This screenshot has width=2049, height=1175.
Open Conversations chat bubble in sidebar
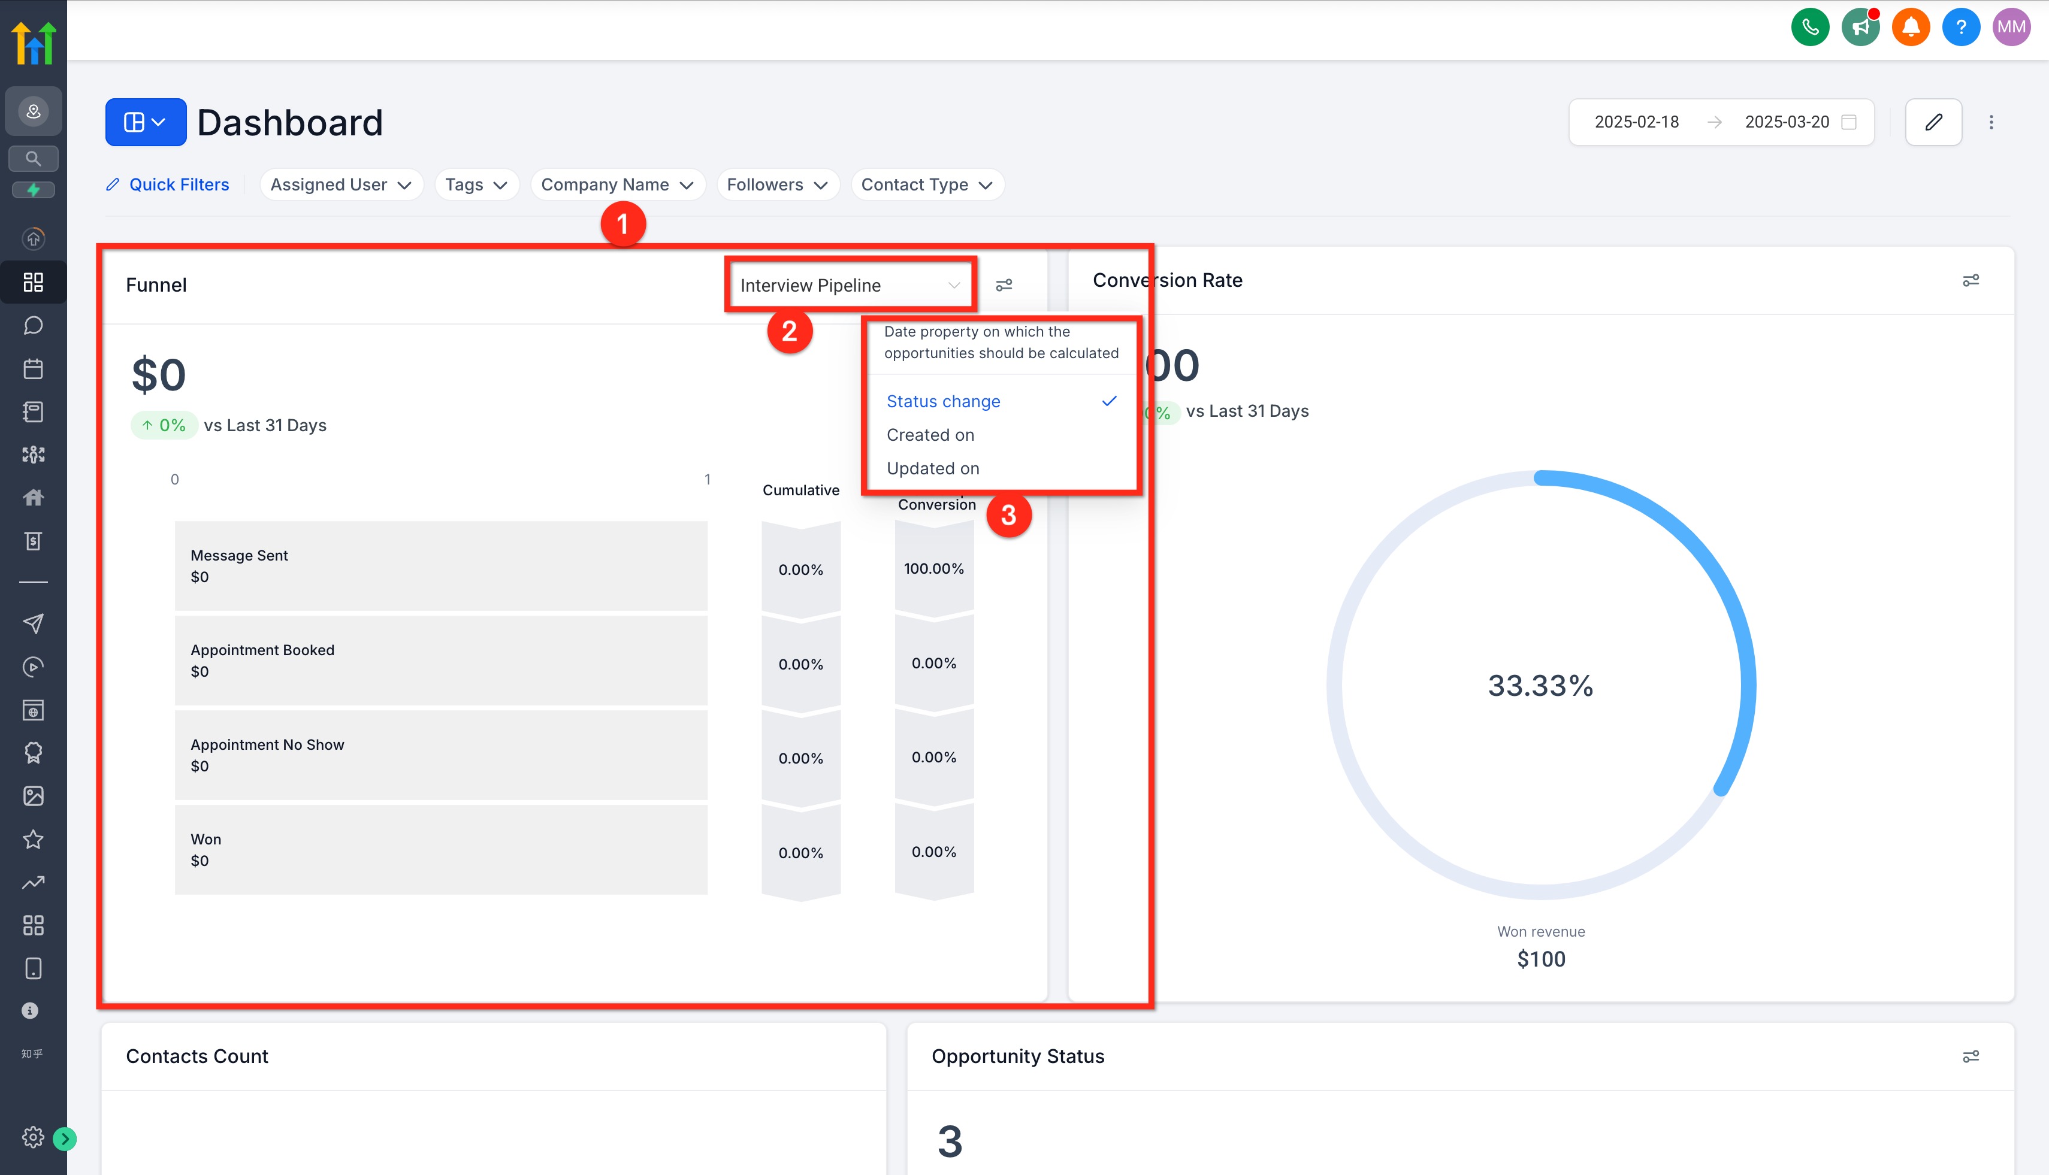coord(33,325)
